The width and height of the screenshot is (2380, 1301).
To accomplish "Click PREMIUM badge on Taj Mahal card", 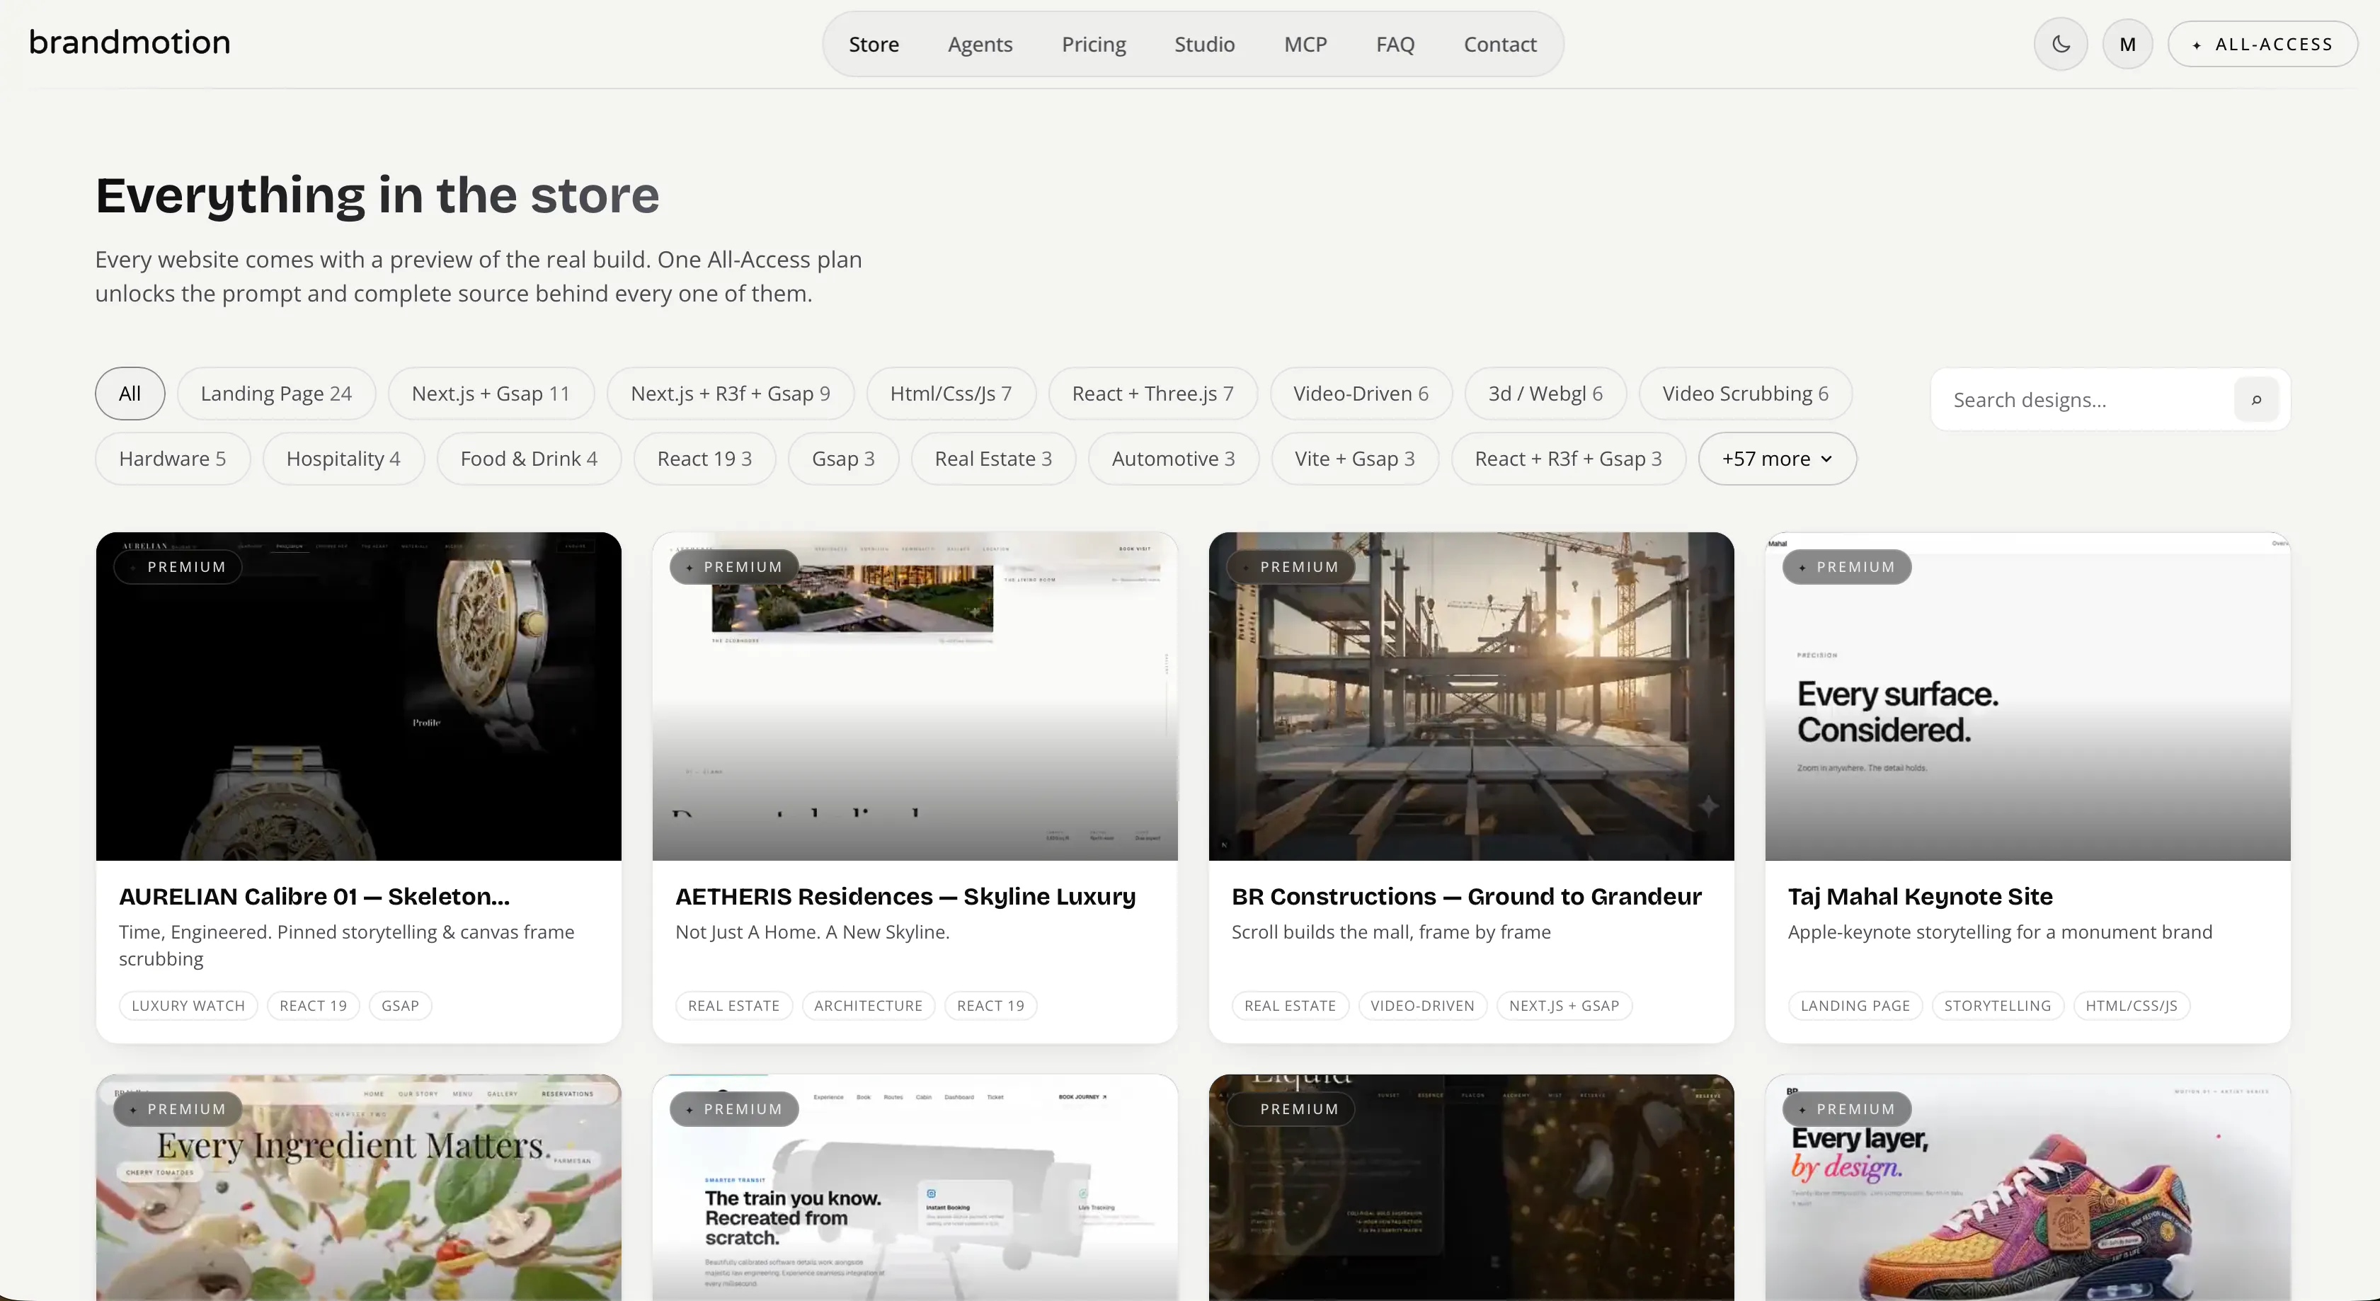I will coord(1847,566).
